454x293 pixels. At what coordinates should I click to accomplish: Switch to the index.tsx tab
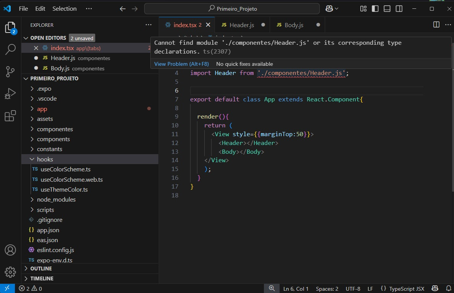pyautogui.click(x=187, y=25)
